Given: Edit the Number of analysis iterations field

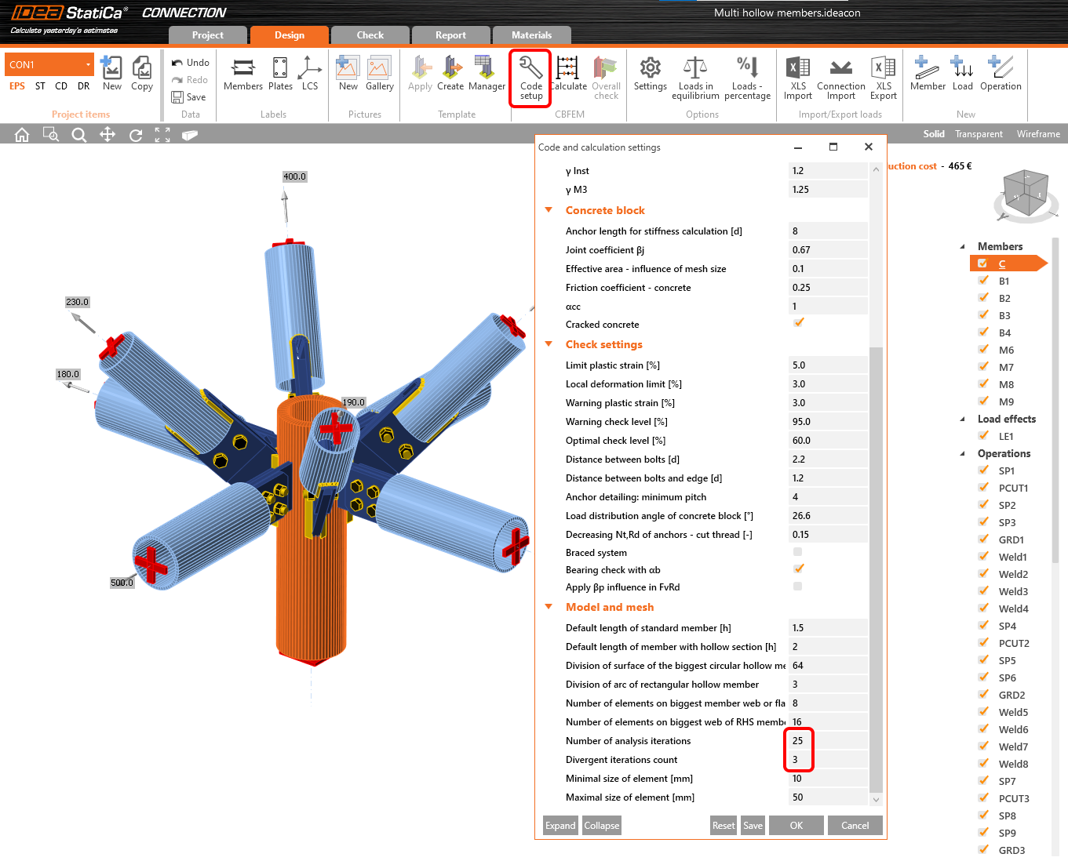Looking at the screenshot, I should click(x=827, y=741).
